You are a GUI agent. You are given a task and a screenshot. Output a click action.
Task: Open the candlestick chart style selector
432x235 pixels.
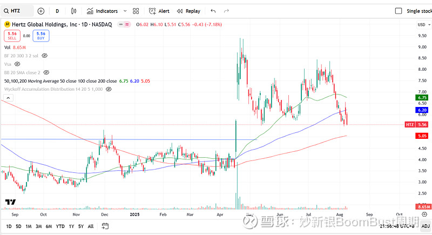73,11
